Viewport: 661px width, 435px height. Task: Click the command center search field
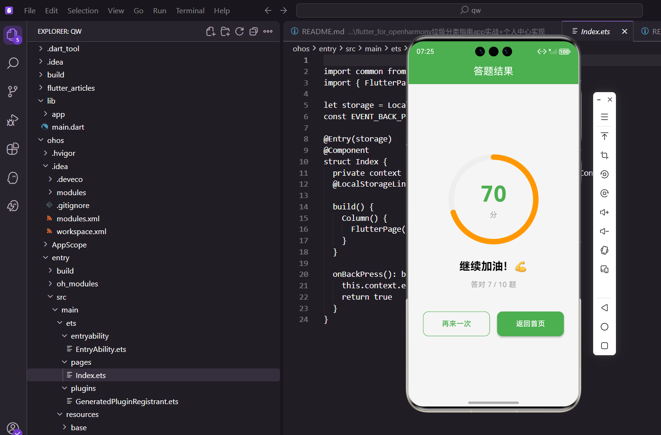coord(469,10)
